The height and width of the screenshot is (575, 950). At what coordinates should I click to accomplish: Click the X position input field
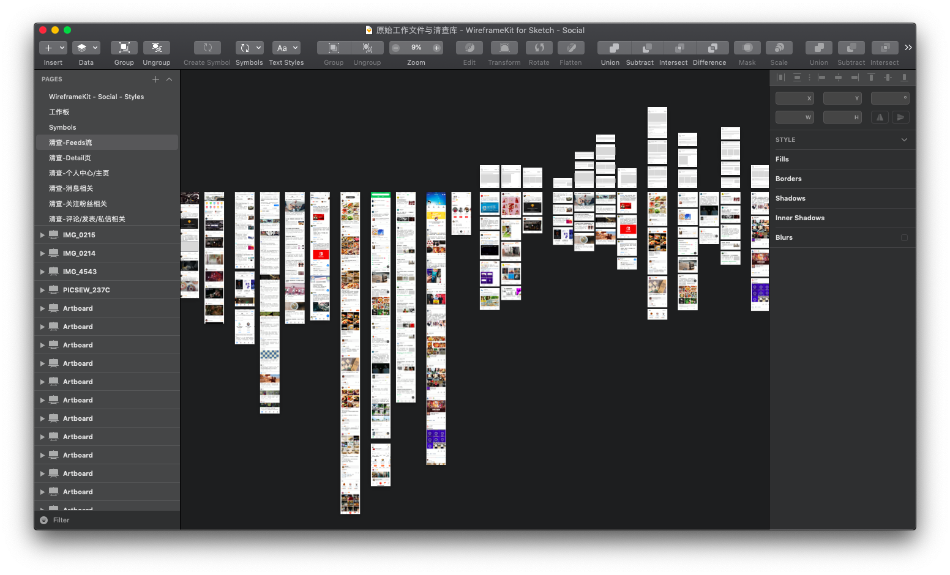[x=795, y=98]
